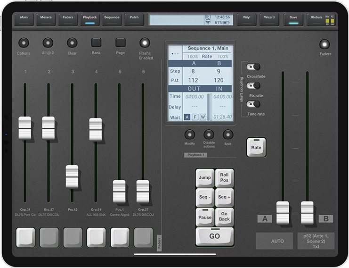The width and height of the screenshot is (349, 268).
Task: Click the Playback 1 label tab
Action: (x=195, y=155)
